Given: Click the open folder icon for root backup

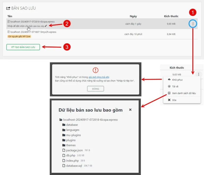Looking at the screenshot, I should (61, 120).
